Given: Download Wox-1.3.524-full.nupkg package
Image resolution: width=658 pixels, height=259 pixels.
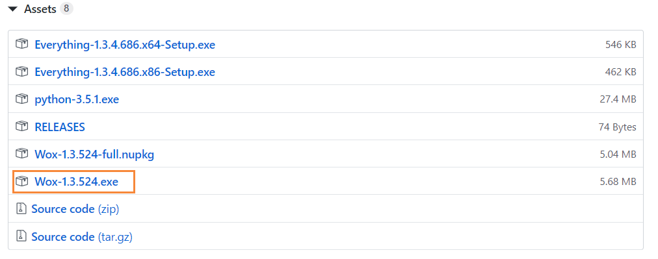Looking at the screenshot, I should (x=94, y=154).
